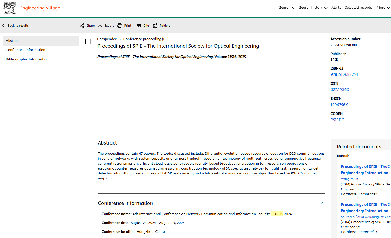Select the record checkbox beside the title
This screenshot has width=391, height=238.
click(88, 41)
